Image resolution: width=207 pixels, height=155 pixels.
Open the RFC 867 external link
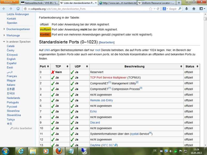click(x=109, y=145)
